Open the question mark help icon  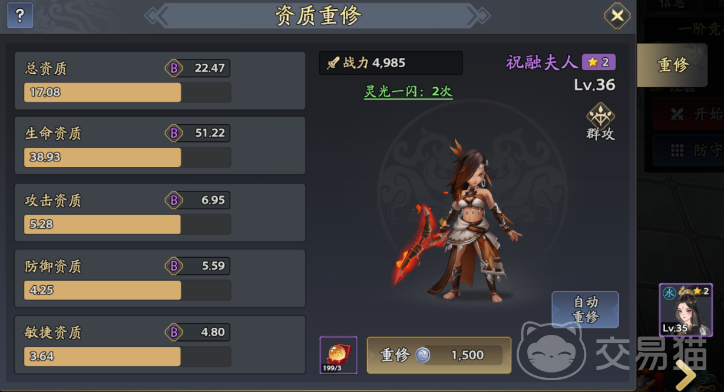click(20, 15)
